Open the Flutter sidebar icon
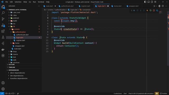The image size is (169, 95). (3, 43)
